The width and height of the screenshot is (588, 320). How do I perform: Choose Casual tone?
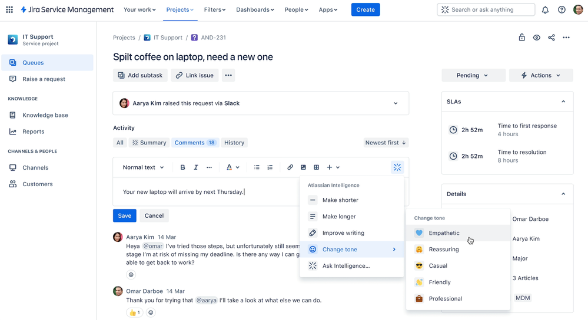pyautogui.click(x=458, y=266)
